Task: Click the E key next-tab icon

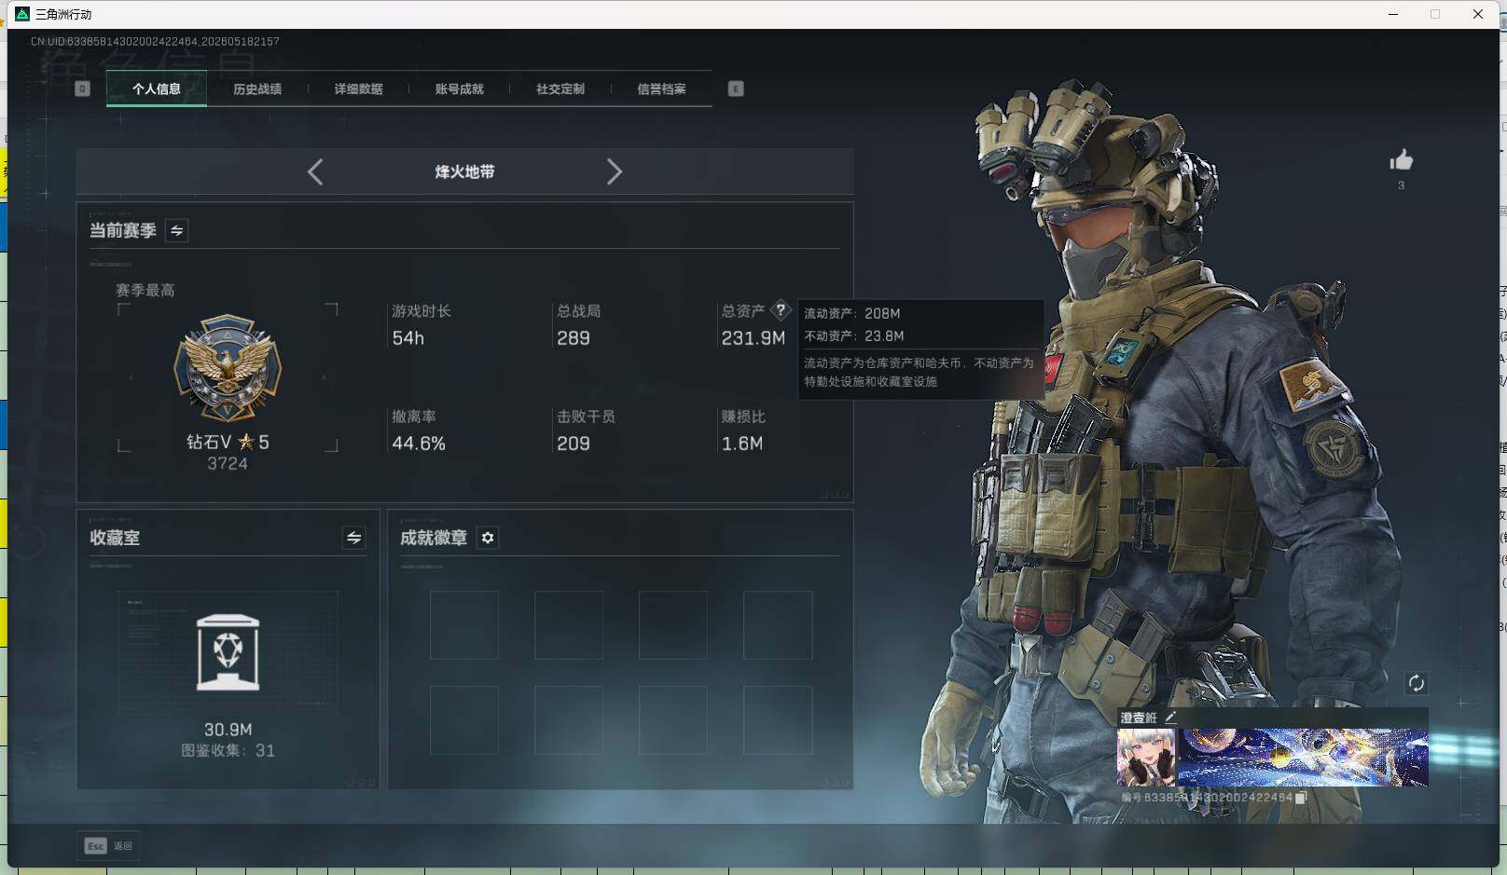Action: 736,89
